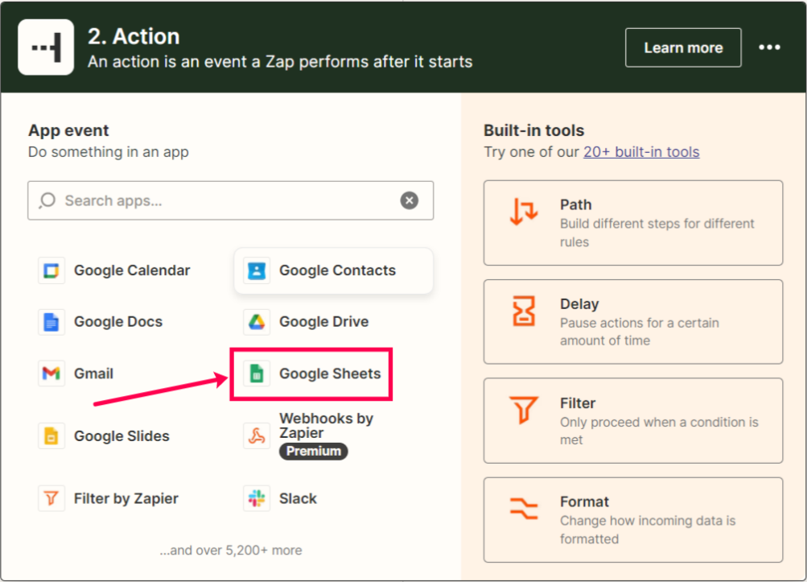The height and width of the screenshot is (582, 807).
Task: Click the Action step icon in header
Action: click(46, 47)
